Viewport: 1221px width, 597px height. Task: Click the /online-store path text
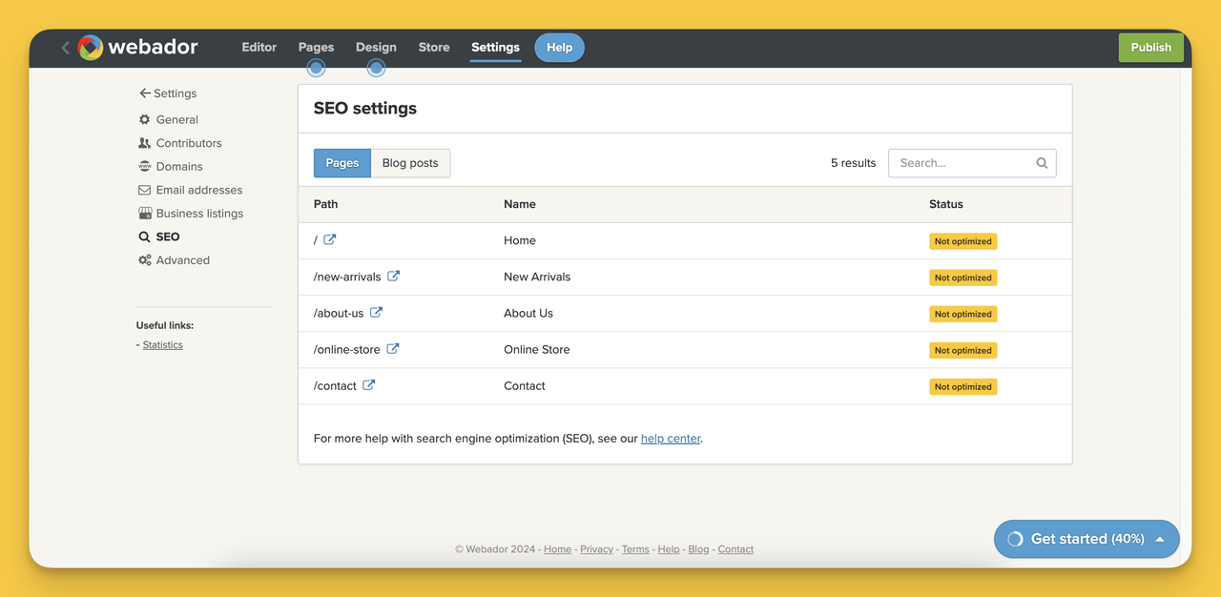(x=347, y=349)
